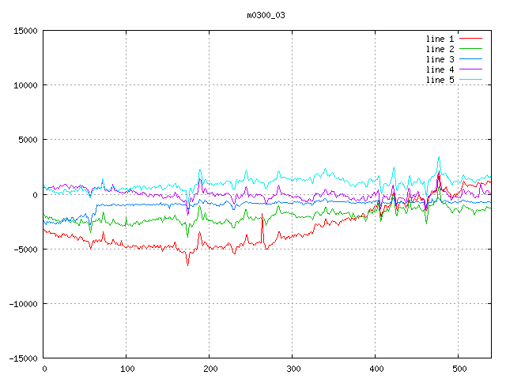The height and width of the screenshot is (379, 506).
Task: Select the 'line 4' legend label
Action: click(x=440, y=69)
